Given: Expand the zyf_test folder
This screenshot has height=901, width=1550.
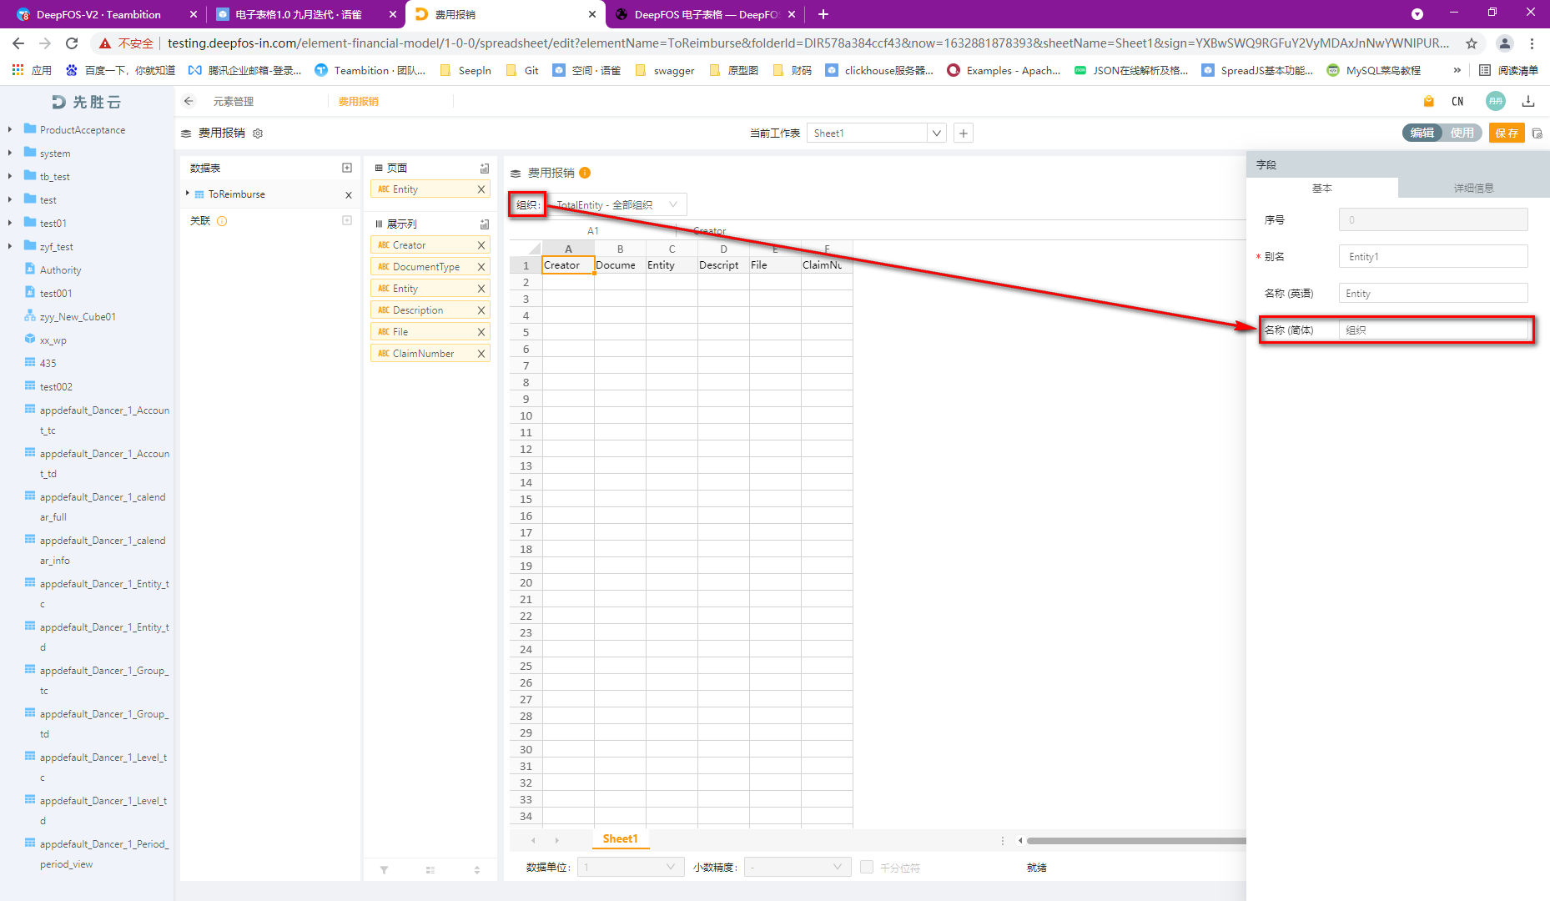Looking at the screenshot, I should 9,246.
